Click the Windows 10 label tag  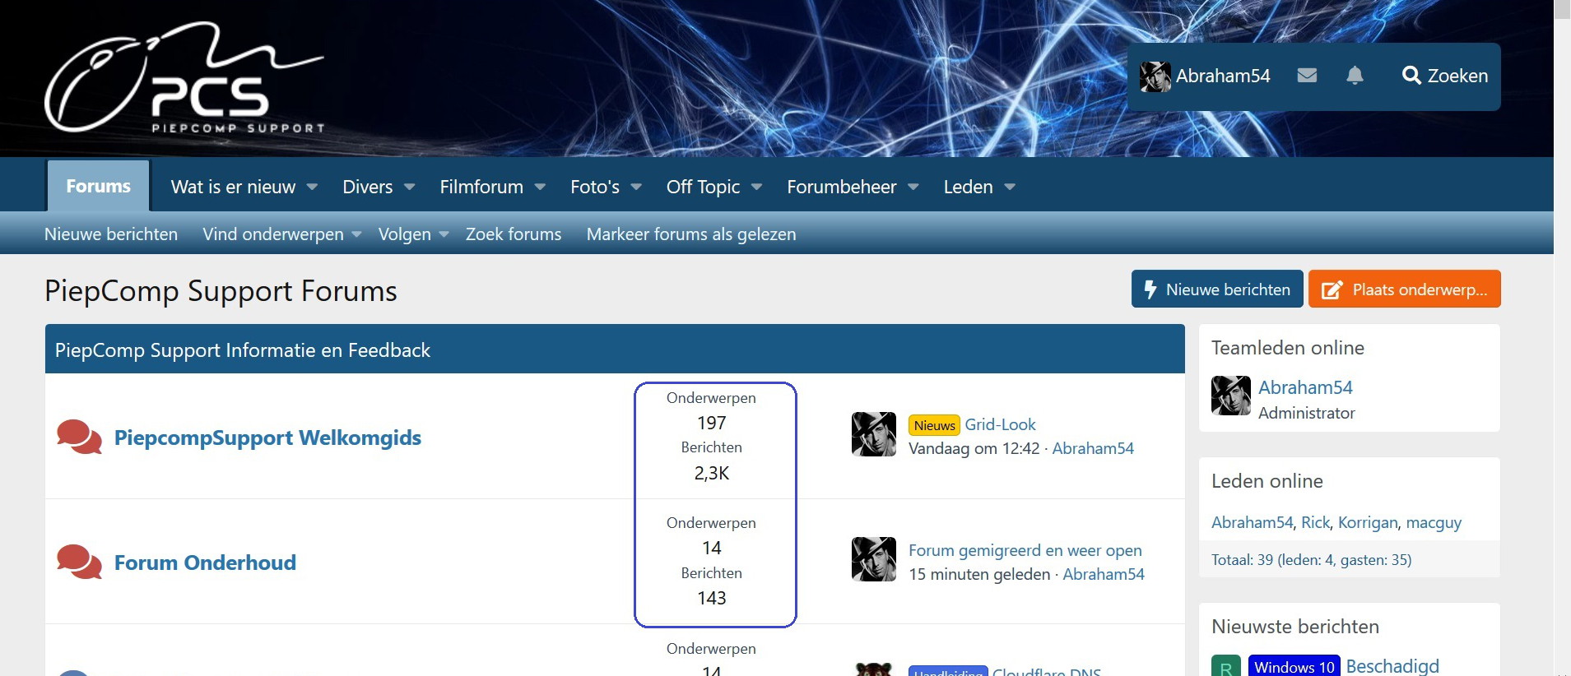coord(1294,667)
